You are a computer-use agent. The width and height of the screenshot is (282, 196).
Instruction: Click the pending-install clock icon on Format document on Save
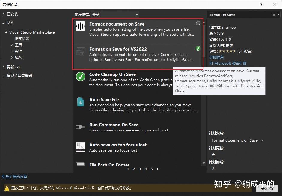[x=198, y=23]
